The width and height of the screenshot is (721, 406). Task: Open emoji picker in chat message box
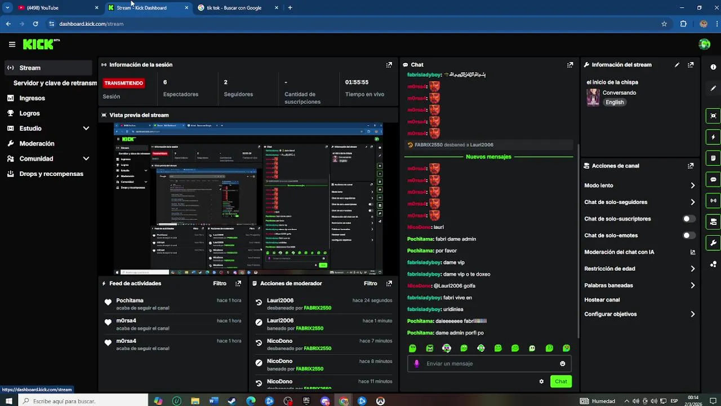coord(563,364)
